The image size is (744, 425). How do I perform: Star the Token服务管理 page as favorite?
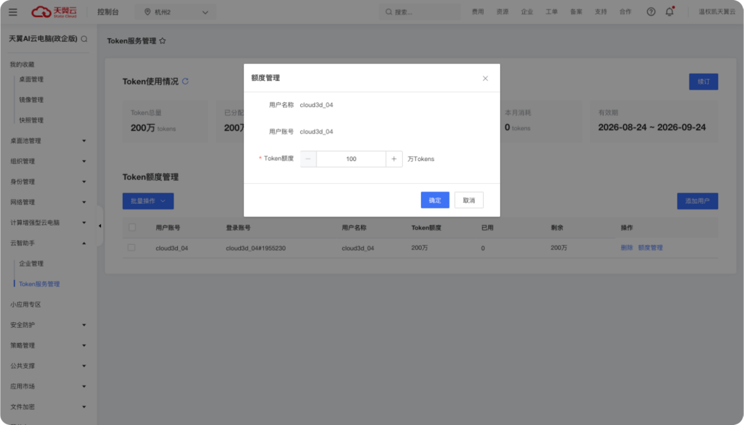(x=162, y=41)
